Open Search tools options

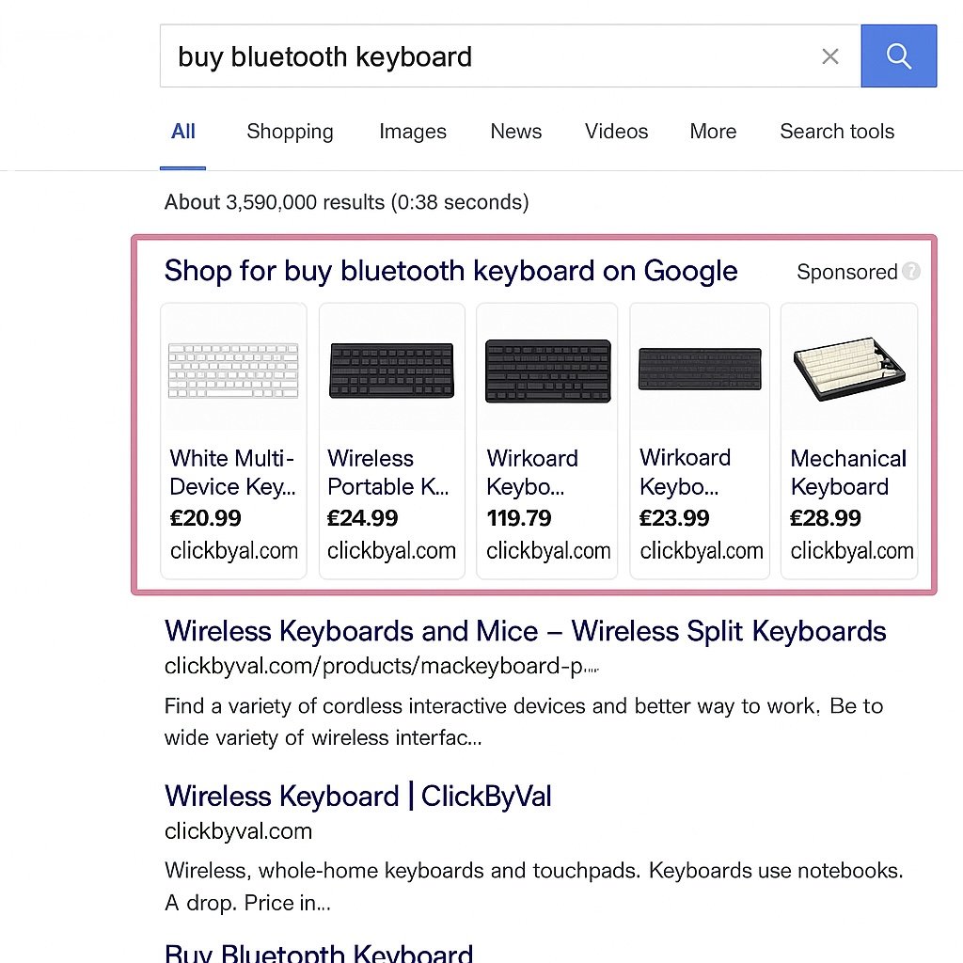click(837, 132)
